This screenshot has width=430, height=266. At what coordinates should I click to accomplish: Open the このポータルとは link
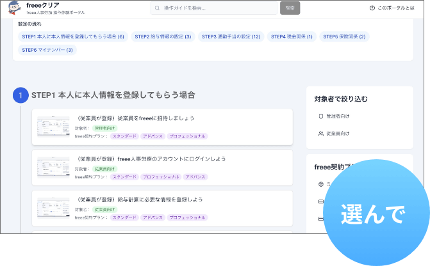coord(395,8)
